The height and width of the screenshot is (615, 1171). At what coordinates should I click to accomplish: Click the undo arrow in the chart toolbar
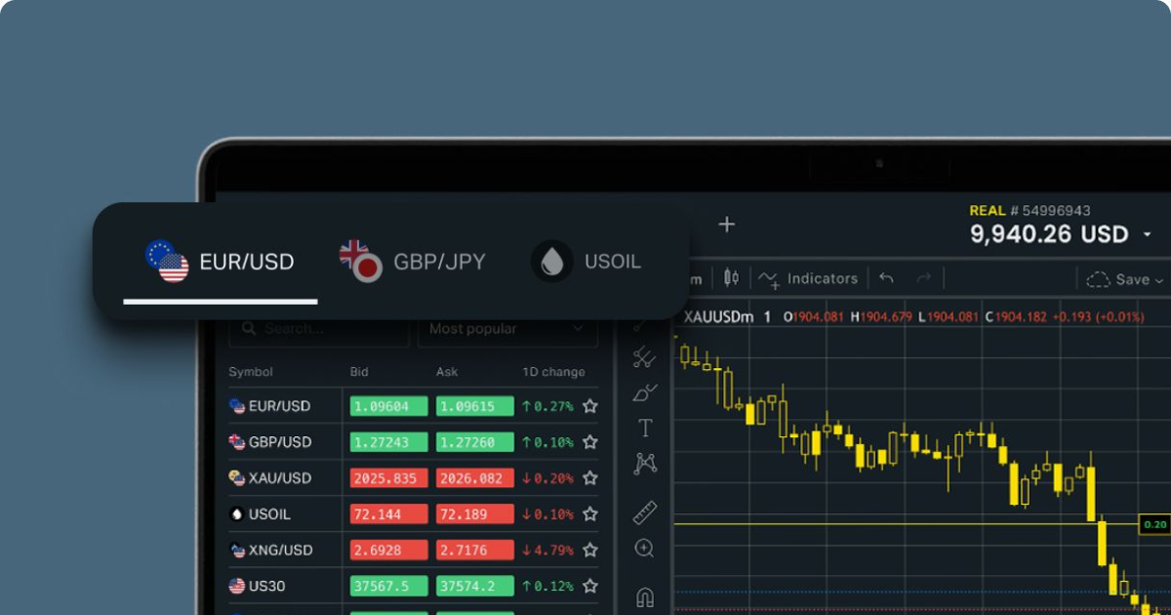coord(884,277)
